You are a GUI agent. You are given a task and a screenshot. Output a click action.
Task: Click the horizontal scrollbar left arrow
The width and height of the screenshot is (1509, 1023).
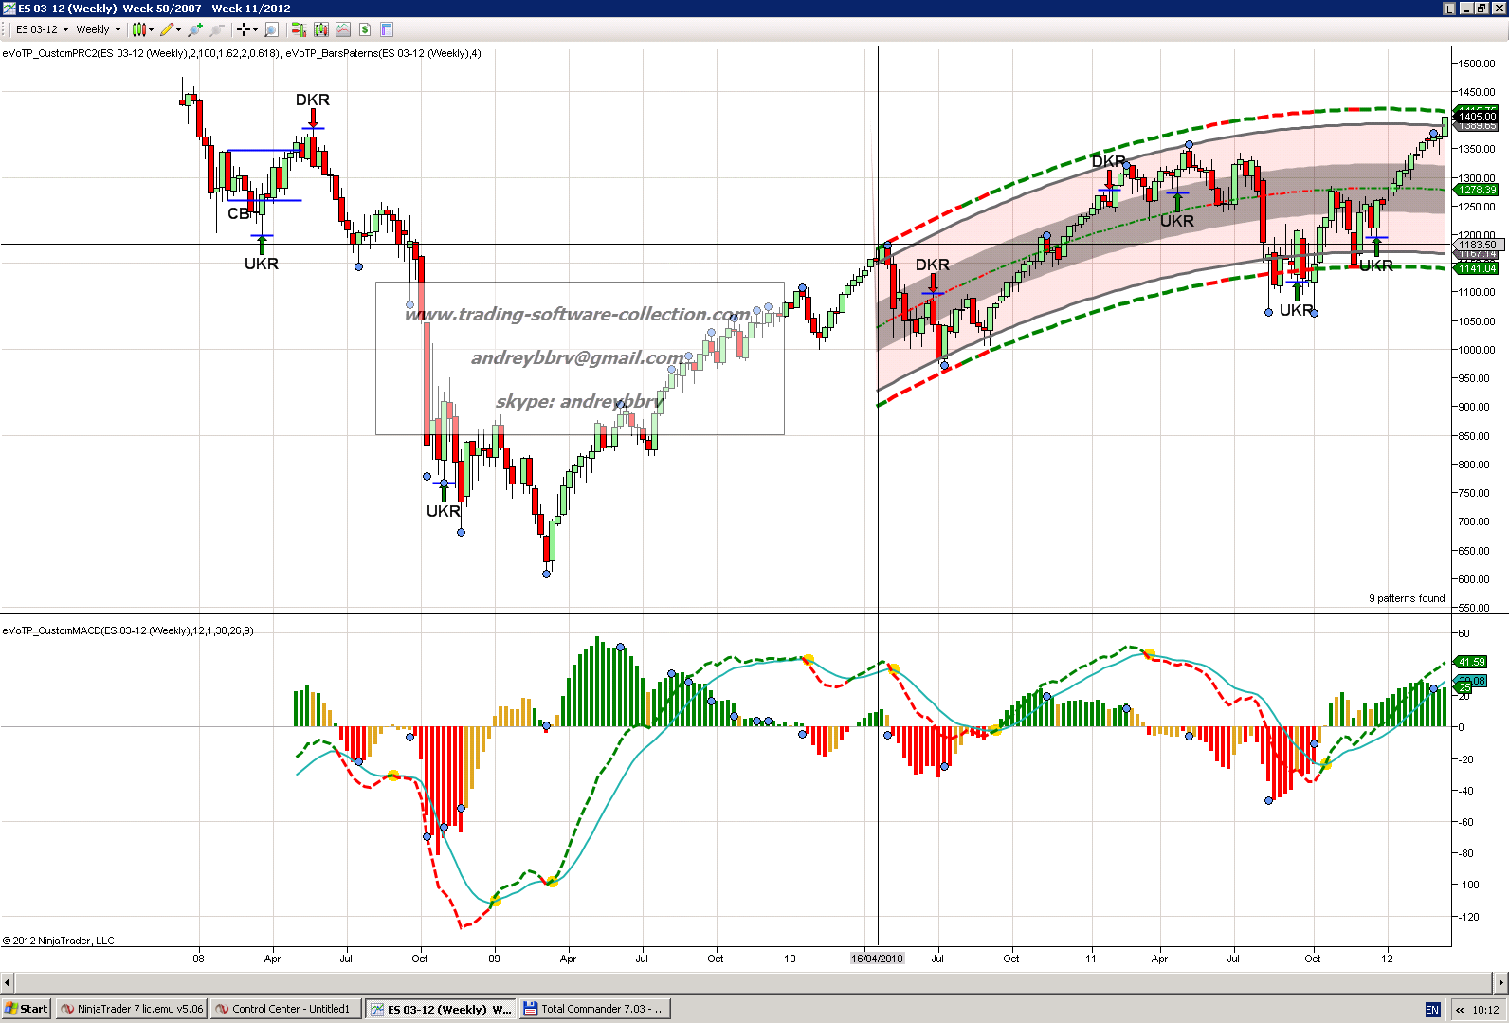point(8,981)
